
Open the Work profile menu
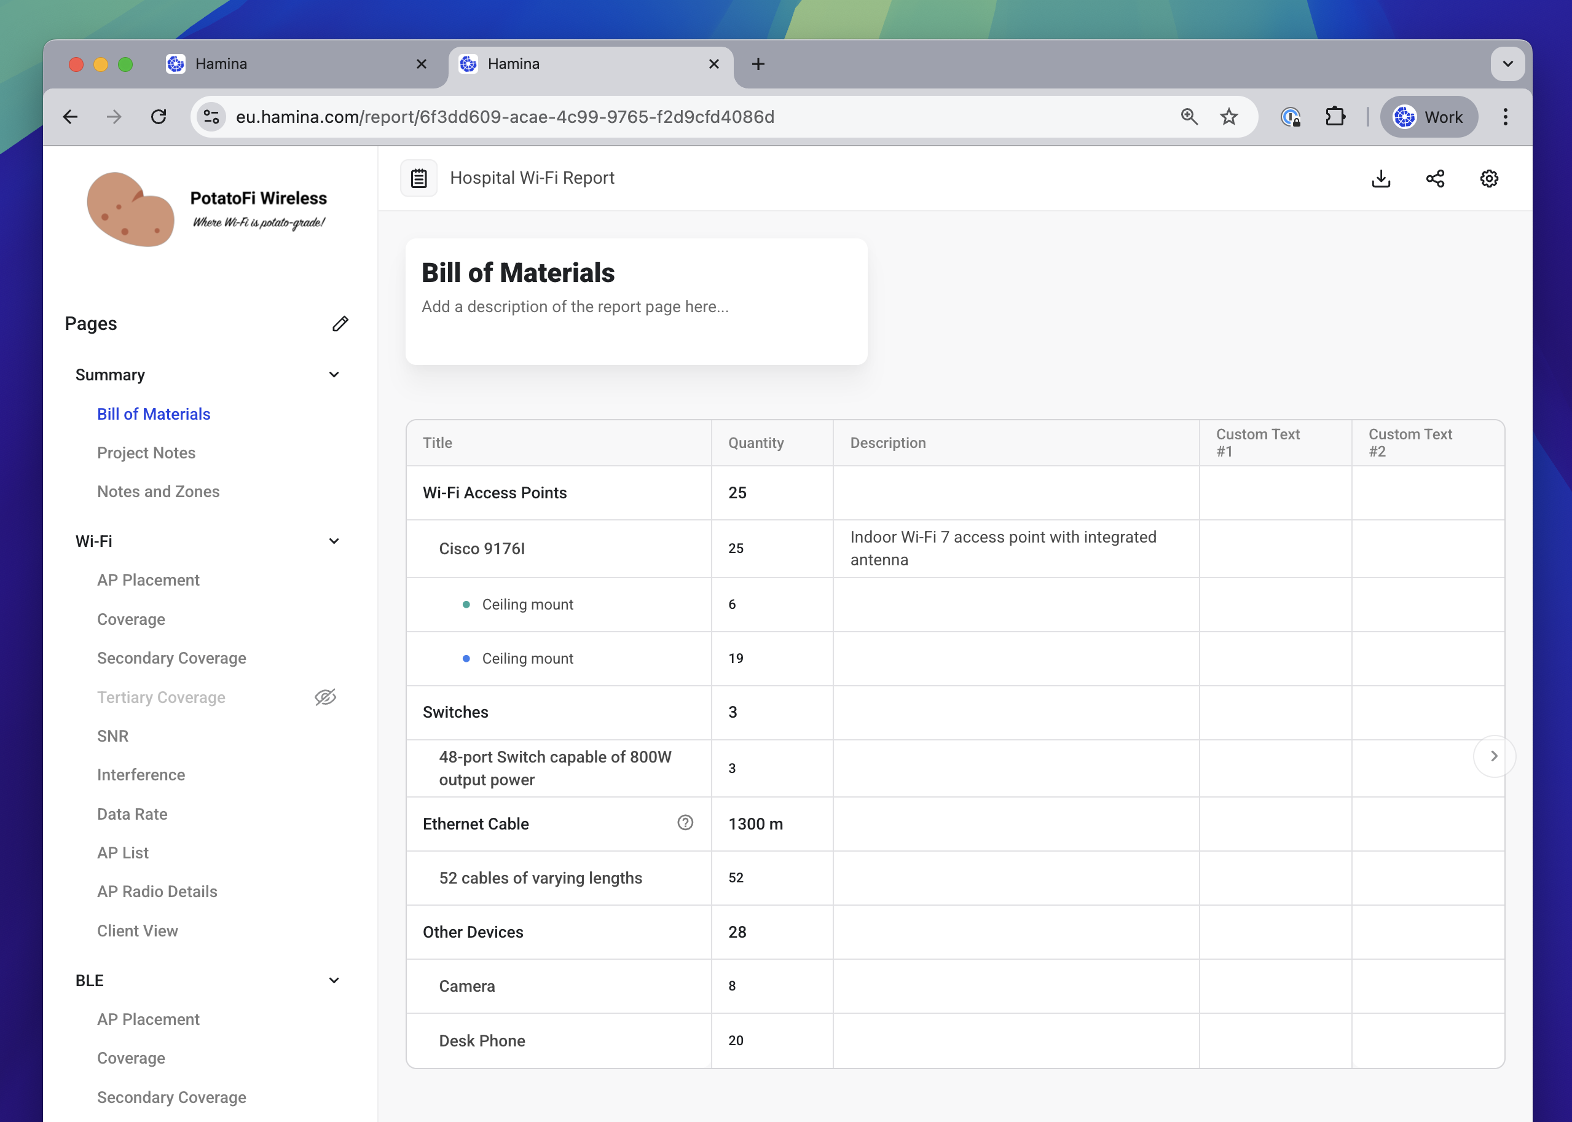pyautogui.click(x=1428, y=117)
